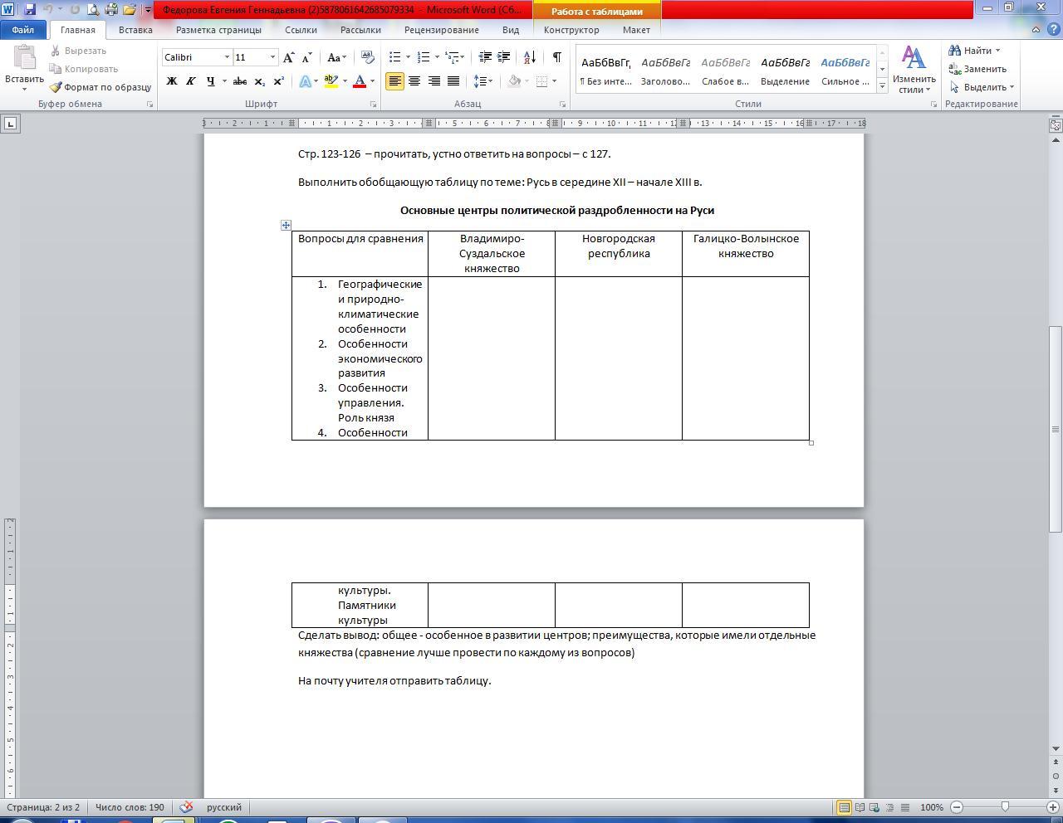This screenshot has width=1063, height=823.
Task: Apply the Выделение style
Action: pos(785,70)
